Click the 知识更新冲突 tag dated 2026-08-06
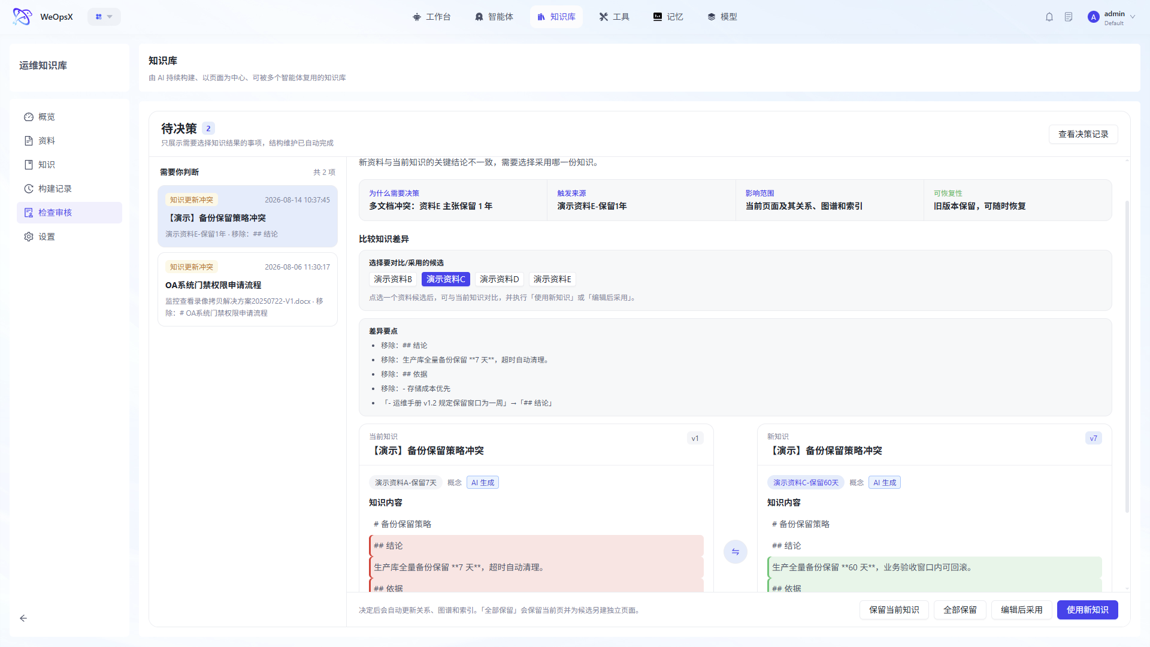This screenshot has height=647, width=1150. point(191,267)
